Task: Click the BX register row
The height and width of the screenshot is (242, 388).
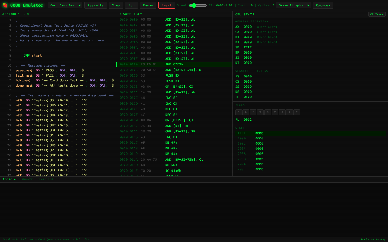Action: [310, 42]
